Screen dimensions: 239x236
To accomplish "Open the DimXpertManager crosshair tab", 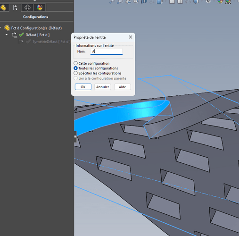I will click(27, 8).
